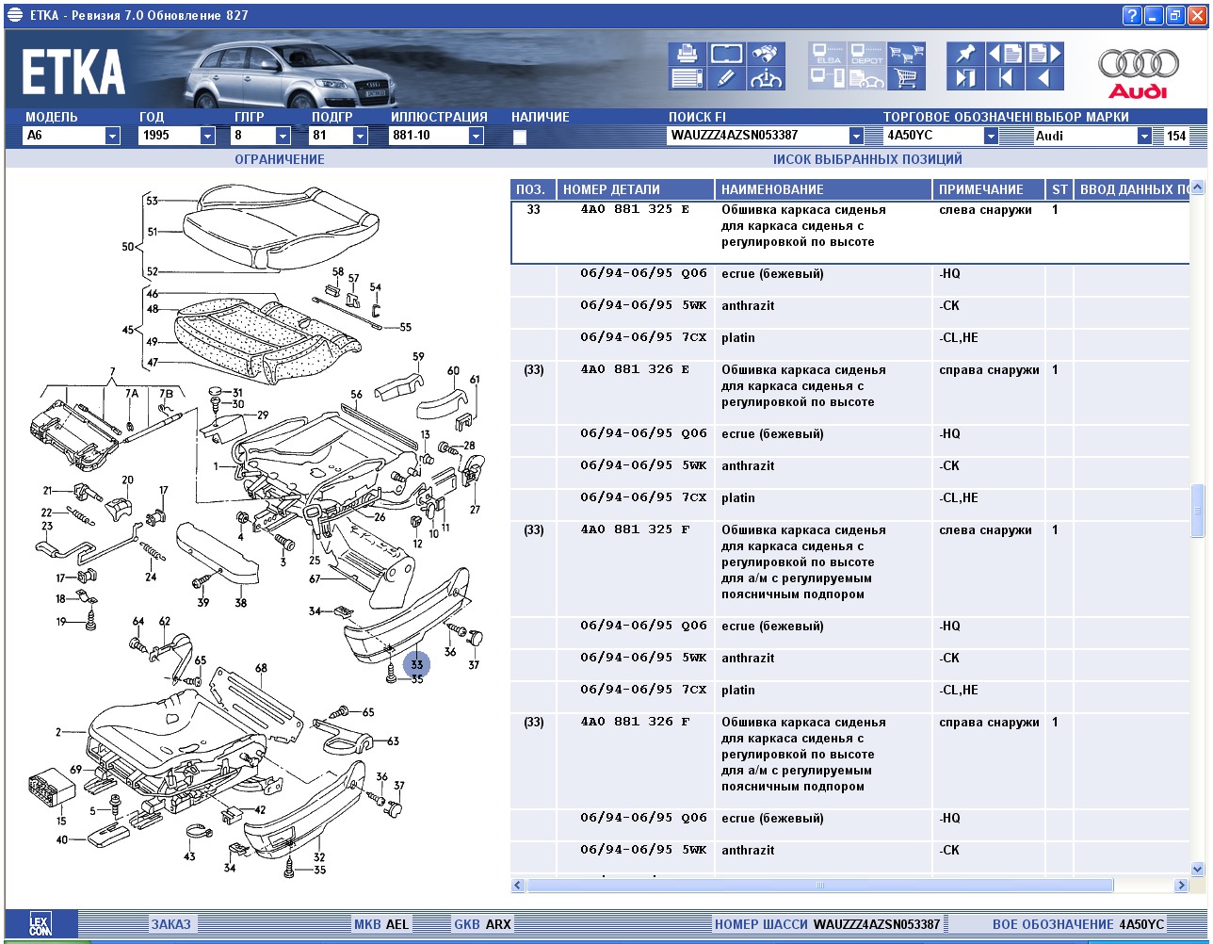The height and width of the screenshot is (944, 1213).
Task: Click inside the VIN search field WAUZZZ4AZSN053387
Action: (x=757, y=136)
